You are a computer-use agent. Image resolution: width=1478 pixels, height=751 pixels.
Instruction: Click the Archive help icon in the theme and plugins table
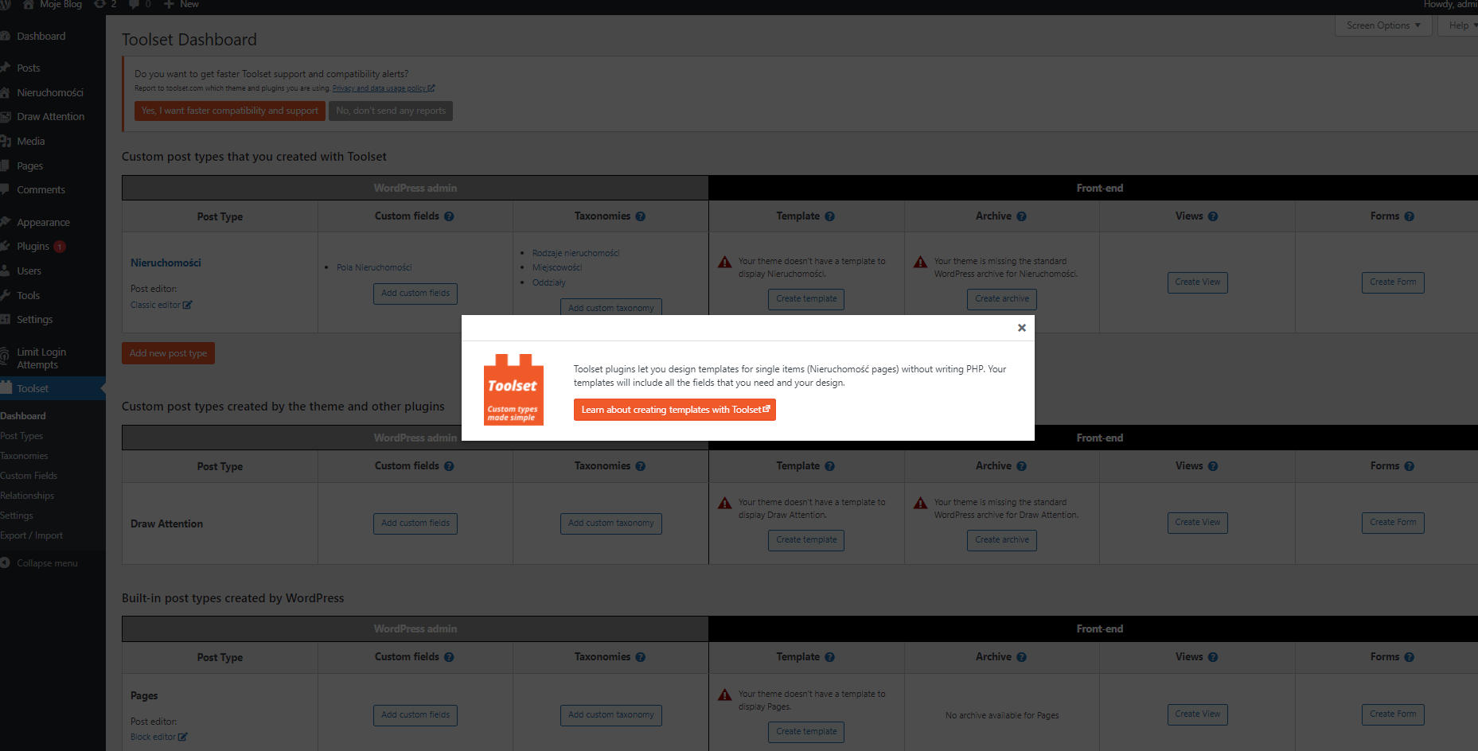point(1021,466)
